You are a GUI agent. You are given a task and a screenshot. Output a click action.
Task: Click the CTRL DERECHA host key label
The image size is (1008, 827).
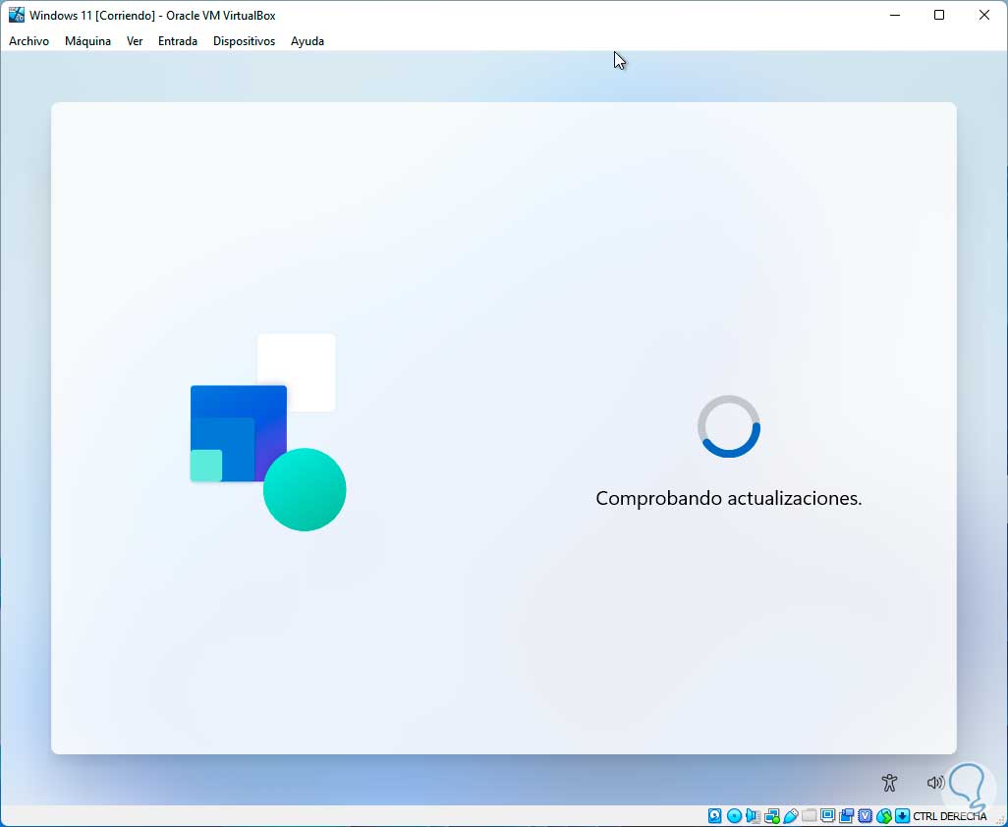(x=949, y=816)
